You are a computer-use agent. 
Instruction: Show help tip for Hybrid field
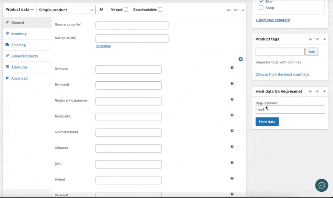coord(232,178)
